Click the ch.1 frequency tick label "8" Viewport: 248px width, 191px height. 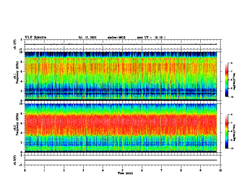(x=22, y=62)
